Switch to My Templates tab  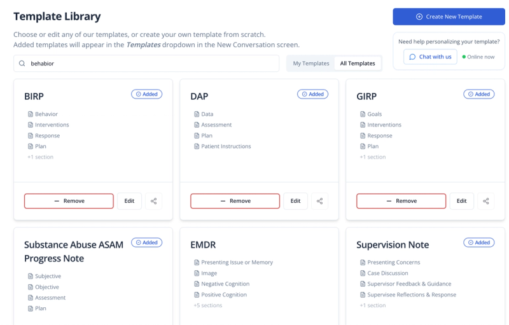(x=311, y=63)
